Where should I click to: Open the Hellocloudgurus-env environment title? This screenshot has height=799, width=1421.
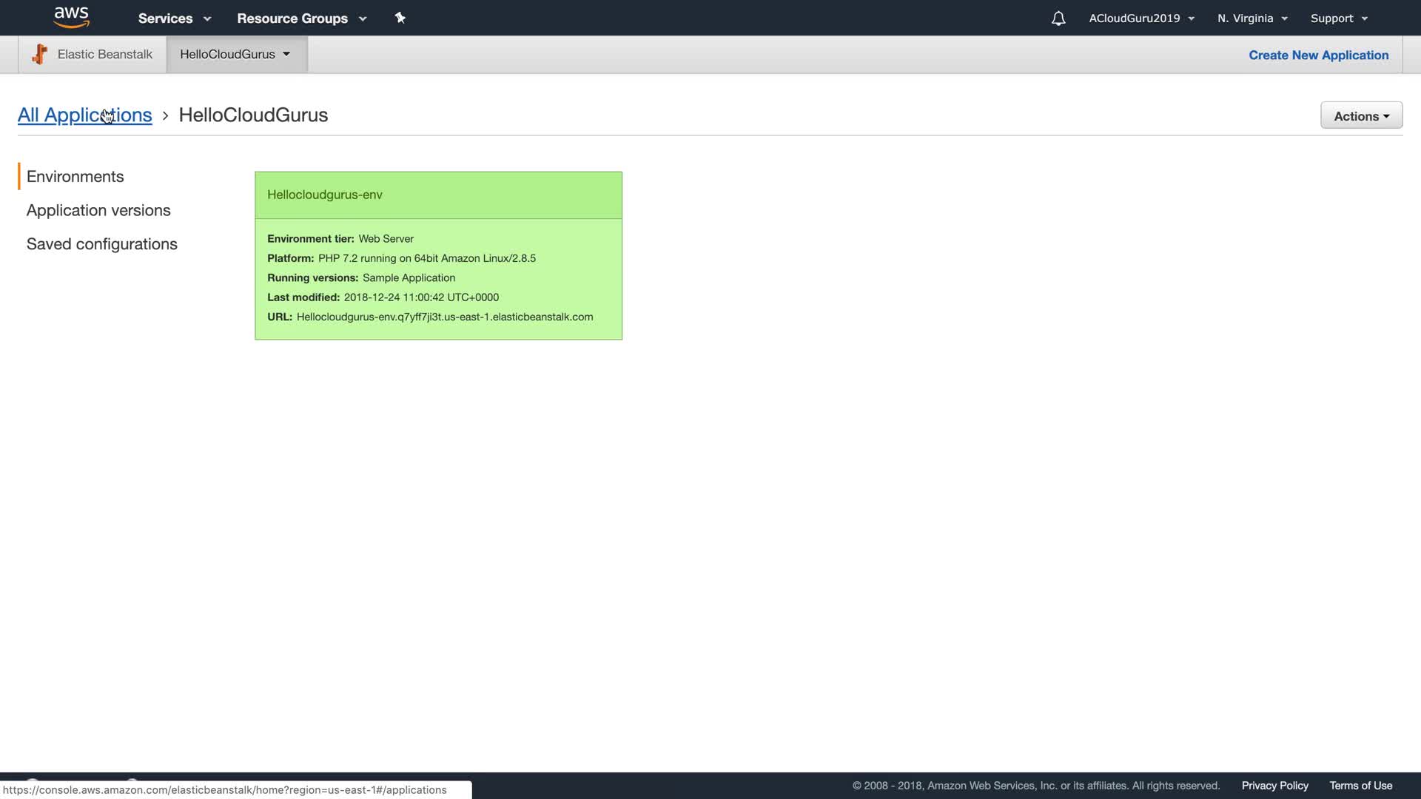pos(325,195)
